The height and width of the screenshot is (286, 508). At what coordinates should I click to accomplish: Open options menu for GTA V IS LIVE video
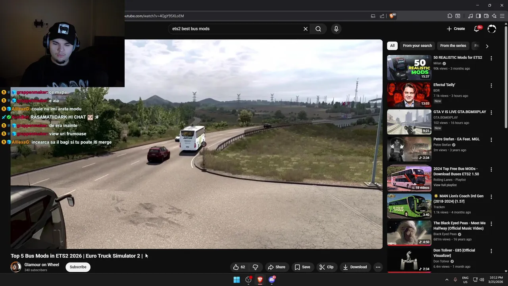(x=491, y=112)
